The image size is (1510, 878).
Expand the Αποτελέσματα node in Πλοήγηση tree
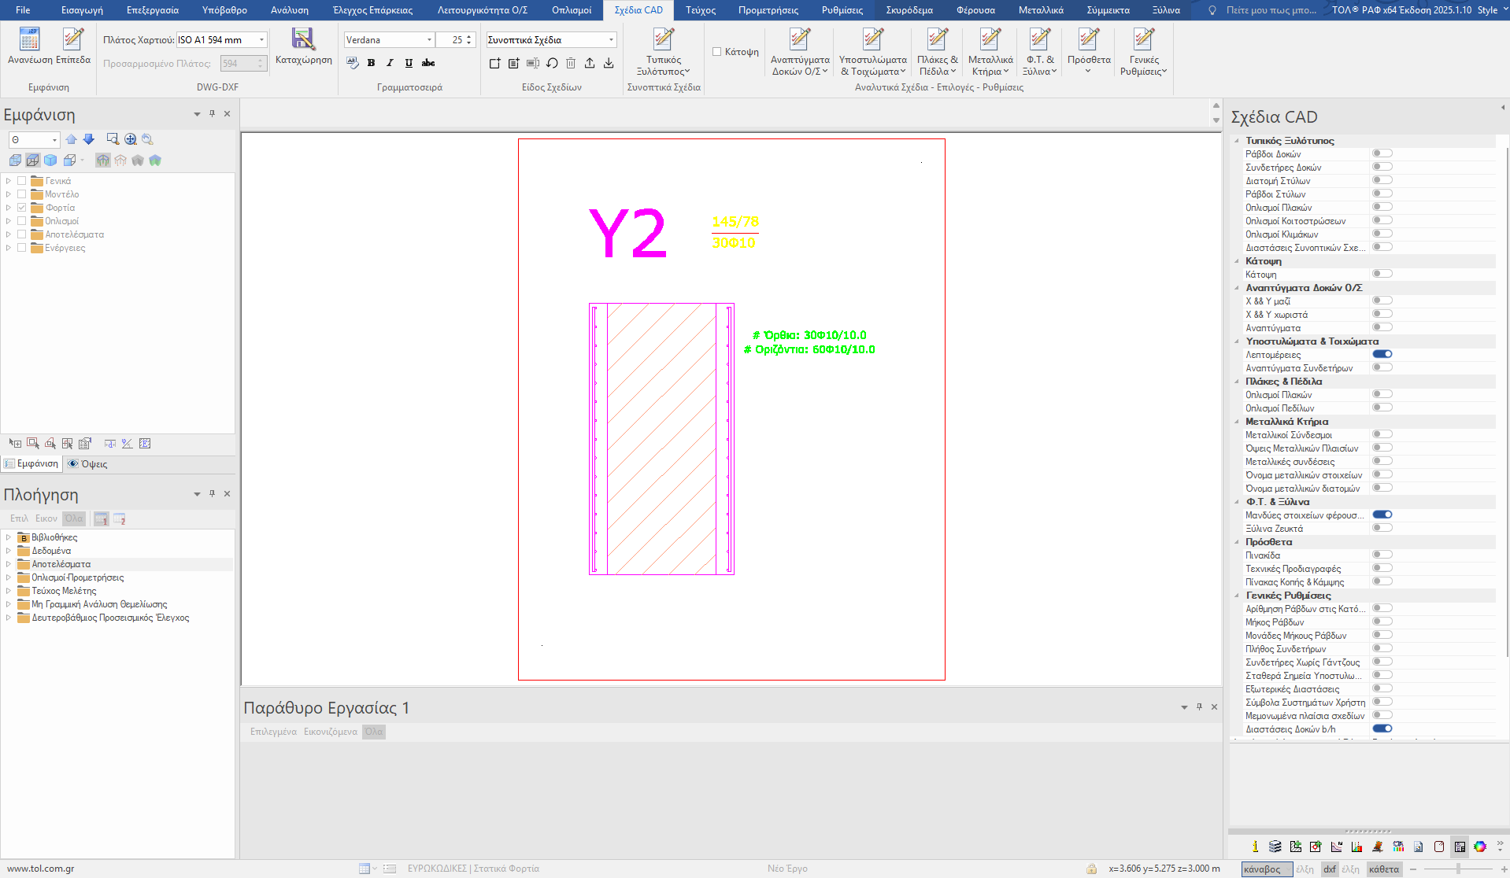(9, 564)
